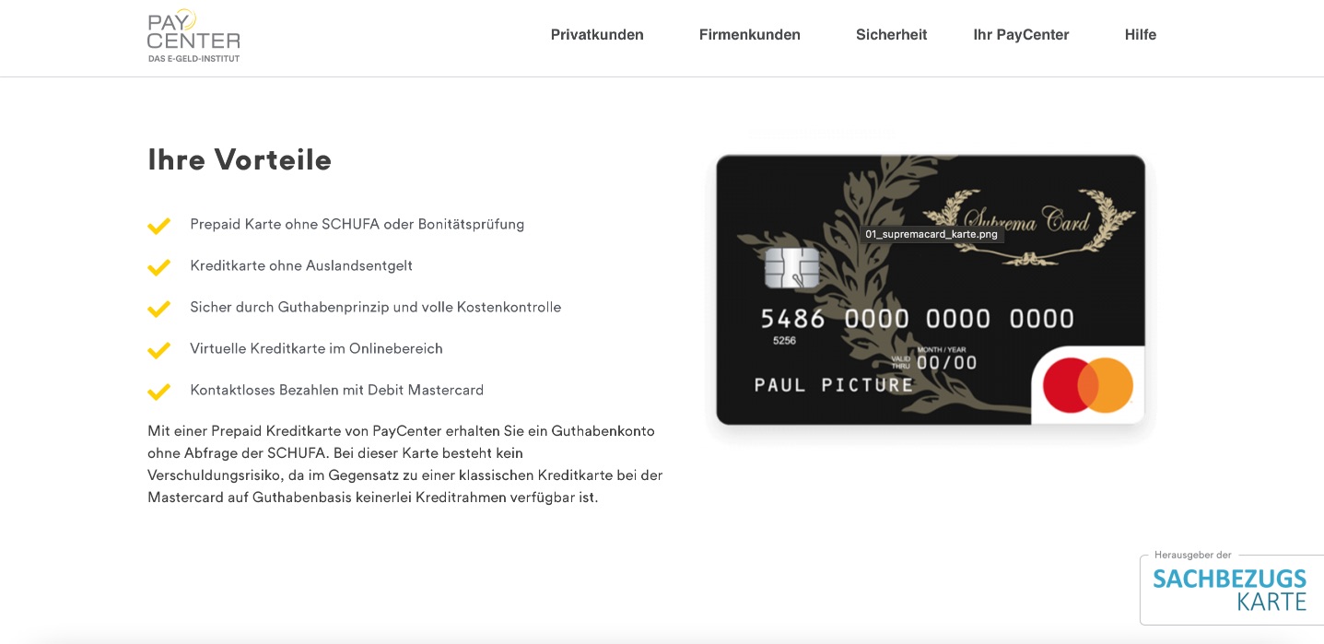1324x644 pixels.
Task: Click checkmark beside Prepaid Karte ohne SCHUFA
Action: (x=159, y=226)
